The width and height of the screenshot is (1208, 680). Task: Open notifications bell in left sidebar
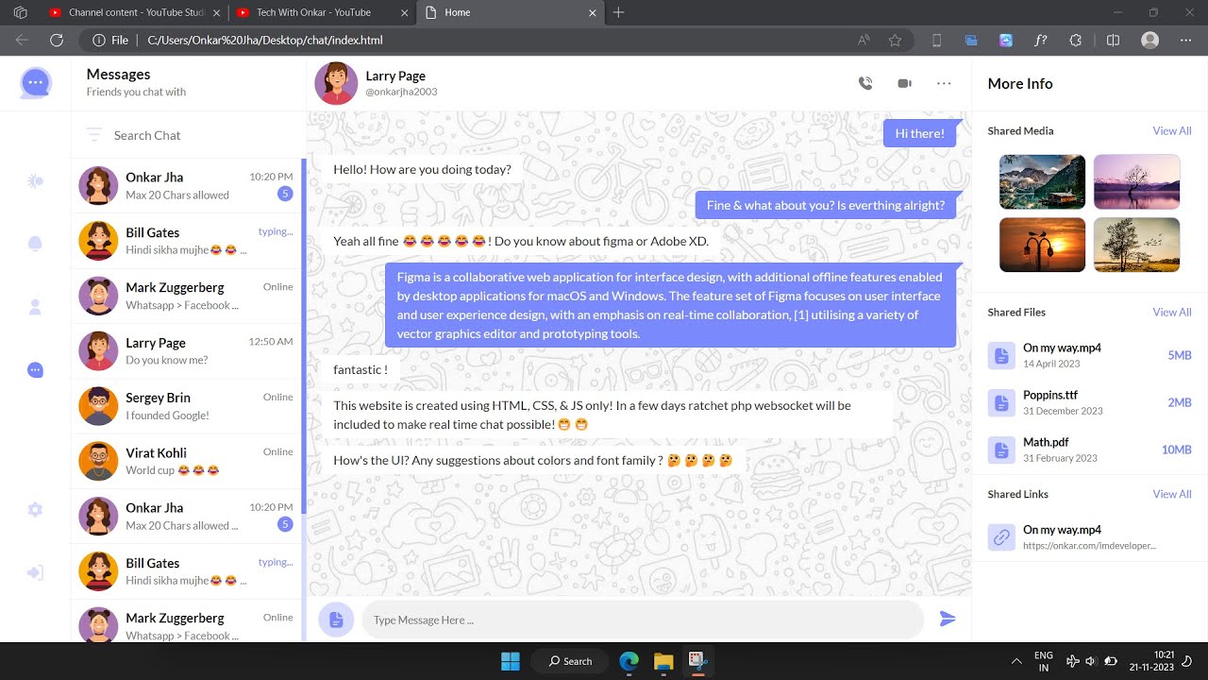tap(35, 244)
